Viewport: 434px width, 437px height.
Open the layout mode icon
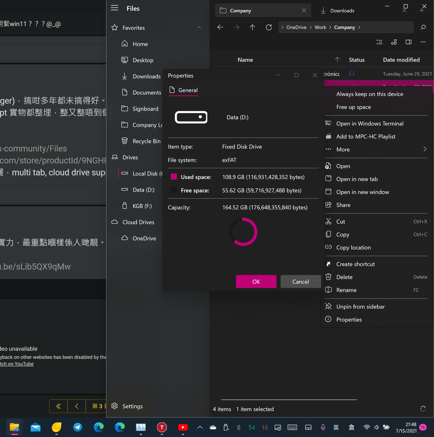[x=393, y=42]
